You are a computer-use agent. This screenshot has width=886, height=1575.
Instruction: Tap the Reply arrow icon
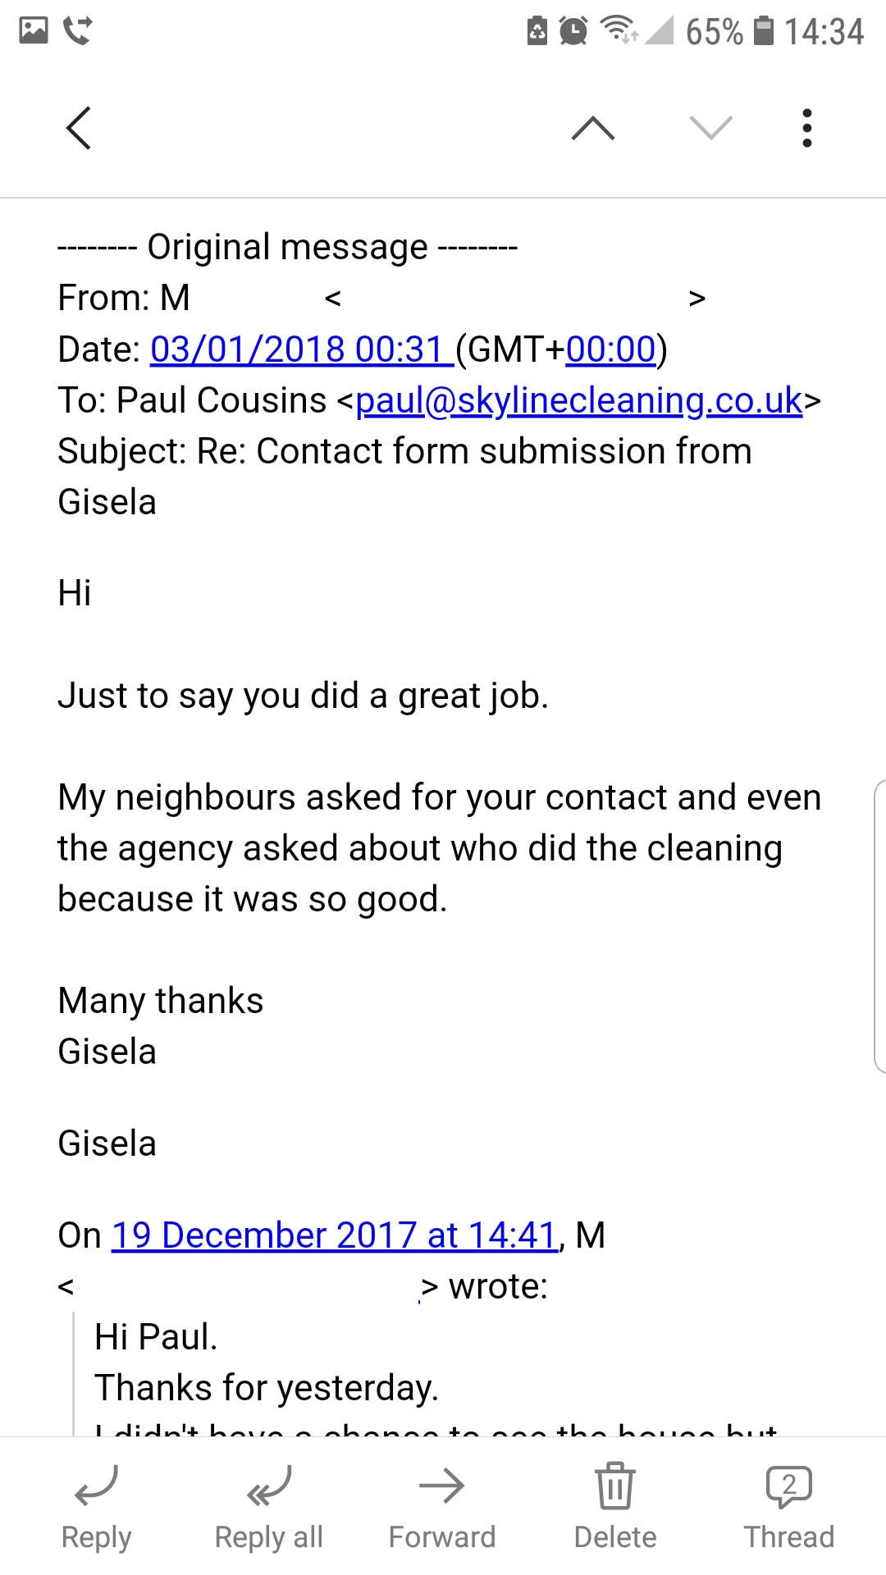click(96, 1486)
